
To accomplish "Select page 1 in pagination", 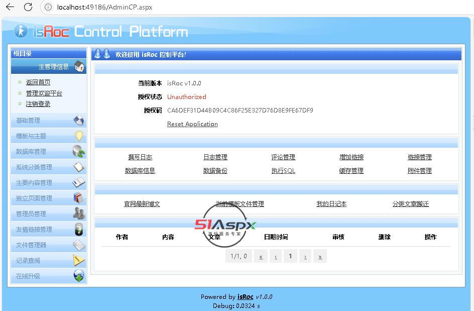I will [x=290, y=256].
